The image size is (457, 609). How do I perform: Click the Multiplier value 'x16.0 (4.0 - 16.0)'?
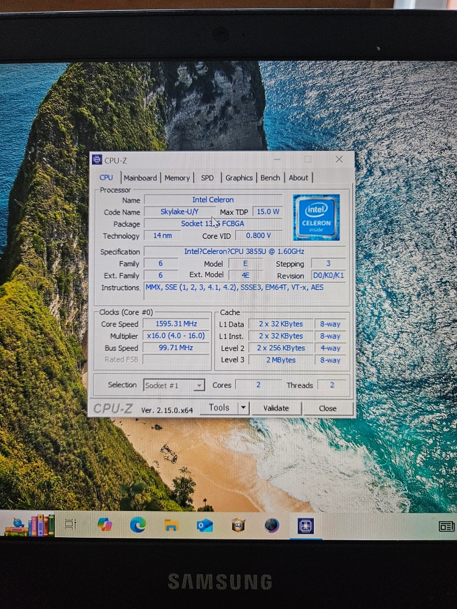click(x=176, y=336)
